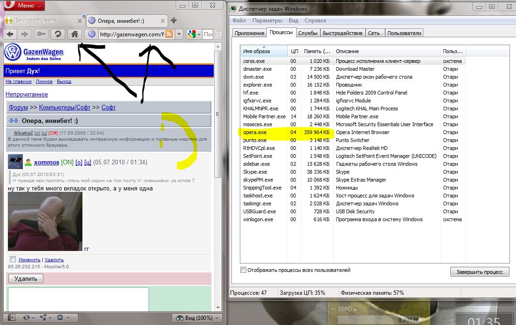Add a new tab with the plus icon

pyautogui.click(x=174, y=20)
